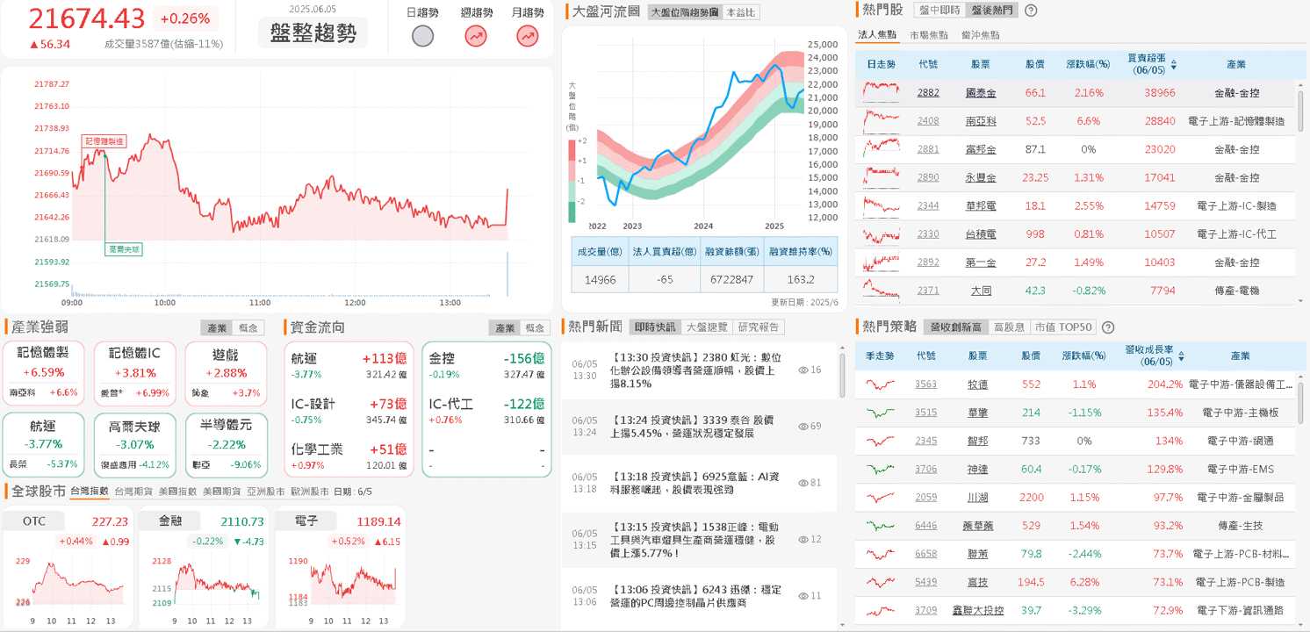Viewport: 1310px width, 632px height.
Task: Switch to the 當沖焦點 tab
Action: [980, 35]
